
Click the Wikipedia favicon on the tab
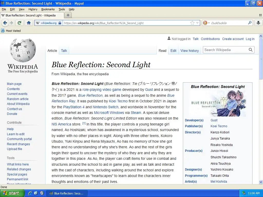[3, 15]
